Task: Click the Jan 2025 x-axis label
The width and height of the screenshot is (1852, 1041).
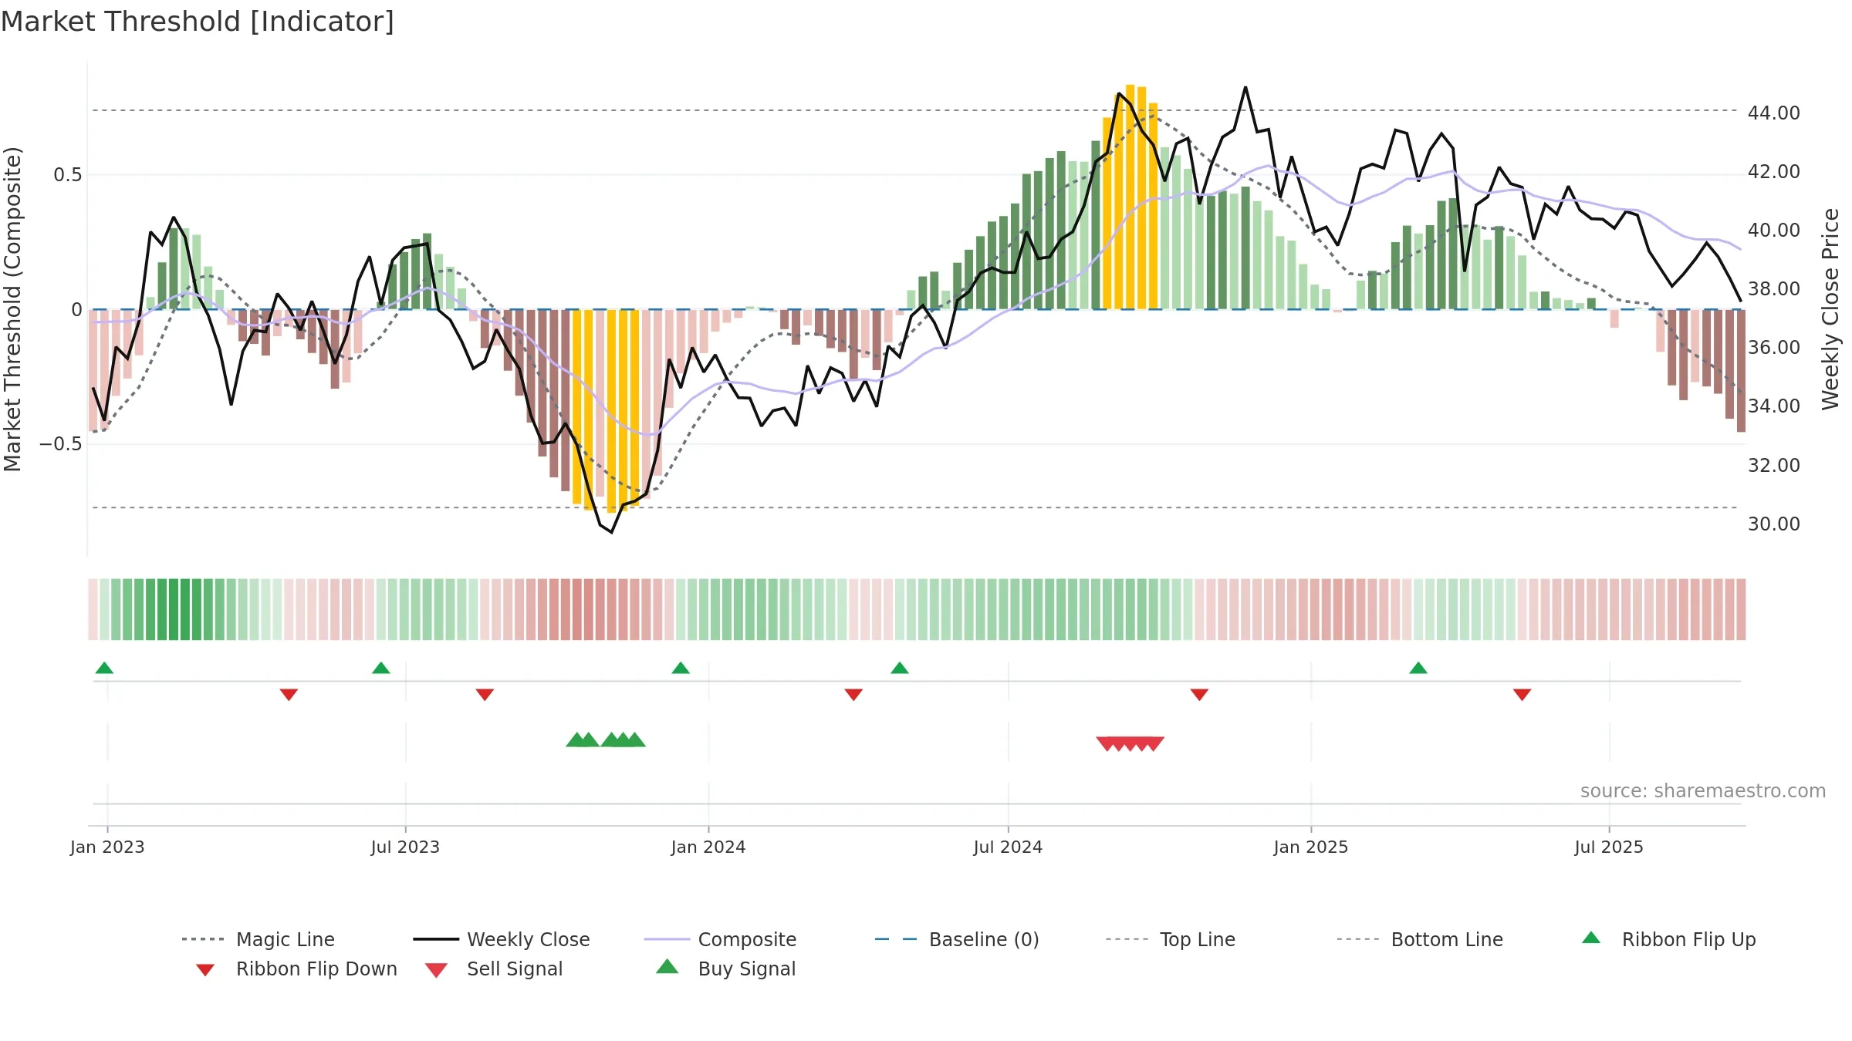Action: click(x=1311, y=847)
